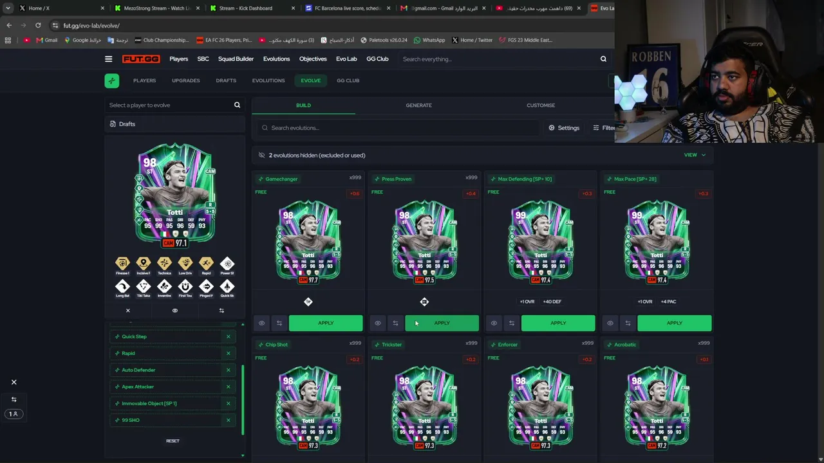
Task: Open the UPGRADES sub-tab
Action: click(185, 80)
